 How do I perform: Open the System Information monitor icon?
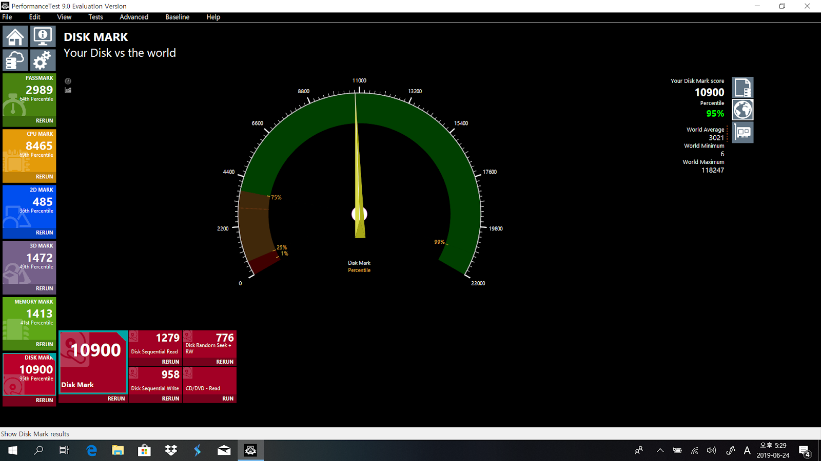click(x=43, y=36)
